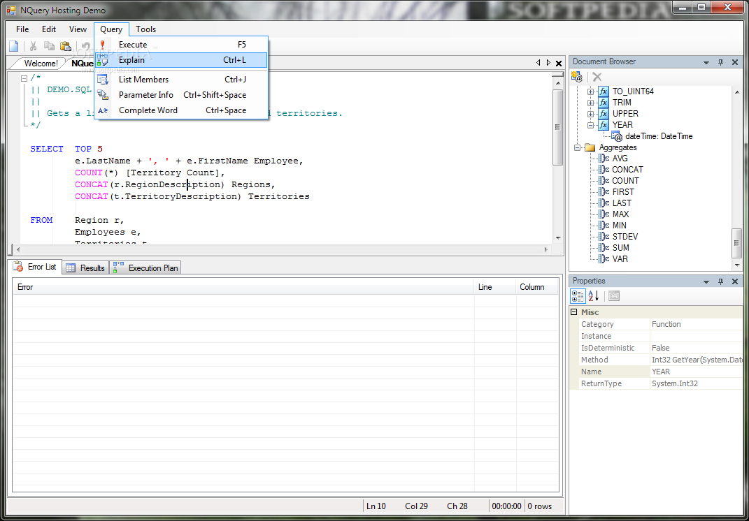Open the File menu

tap(22, 29)
